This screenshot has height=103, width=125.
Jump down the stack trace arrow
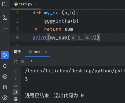click(x=16, y=78)
